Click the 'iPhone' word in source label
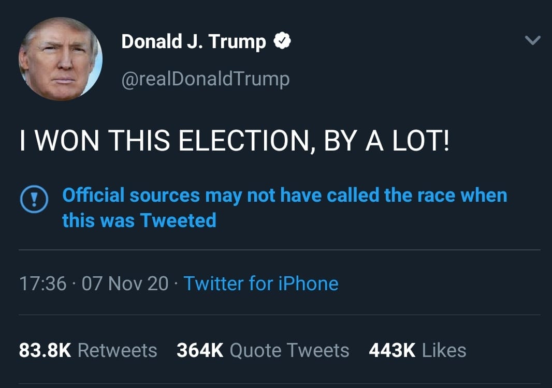Image resolution: width=552 pixels, height=388 pixels. tap(309, 283)
